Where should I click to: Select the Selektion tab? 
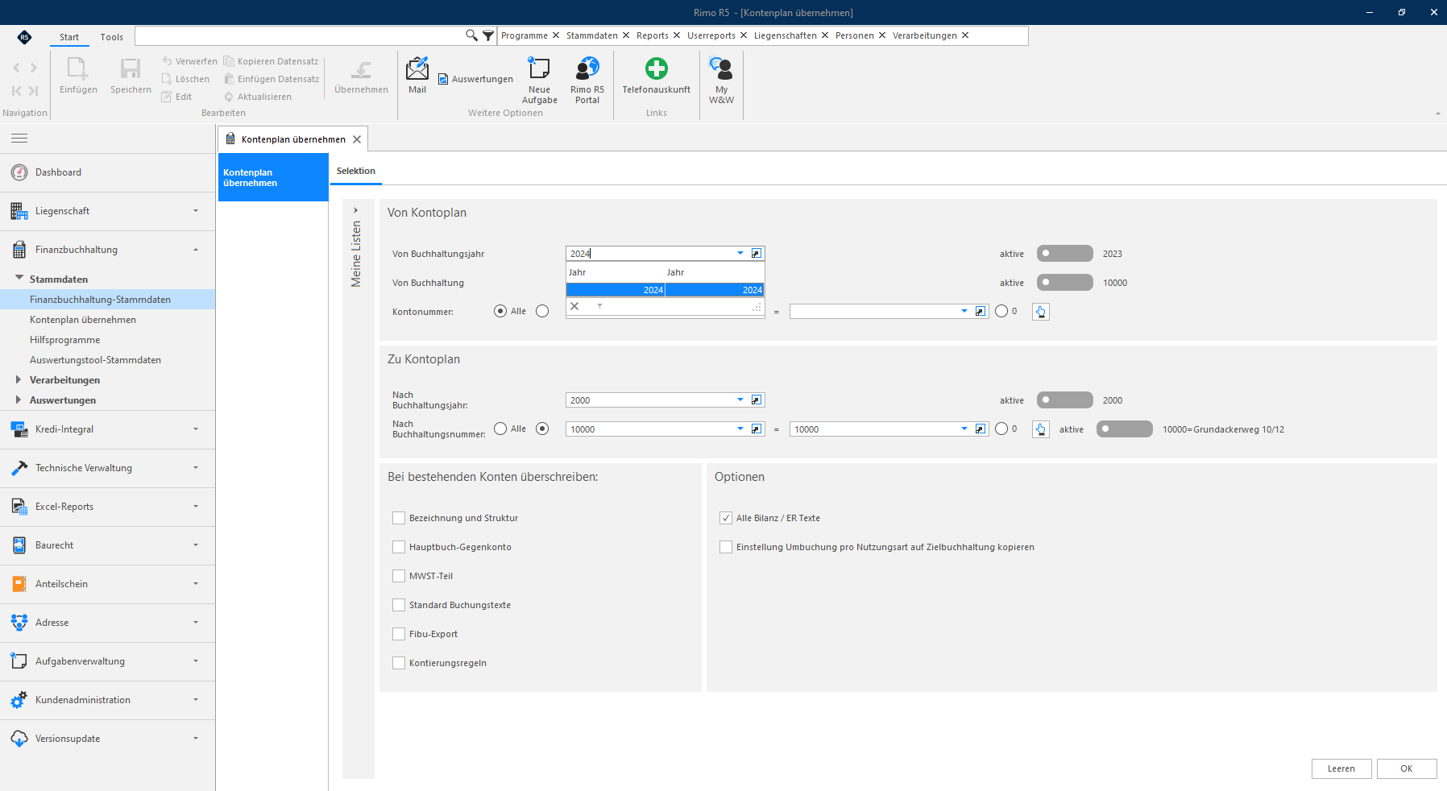coord(356,171)
